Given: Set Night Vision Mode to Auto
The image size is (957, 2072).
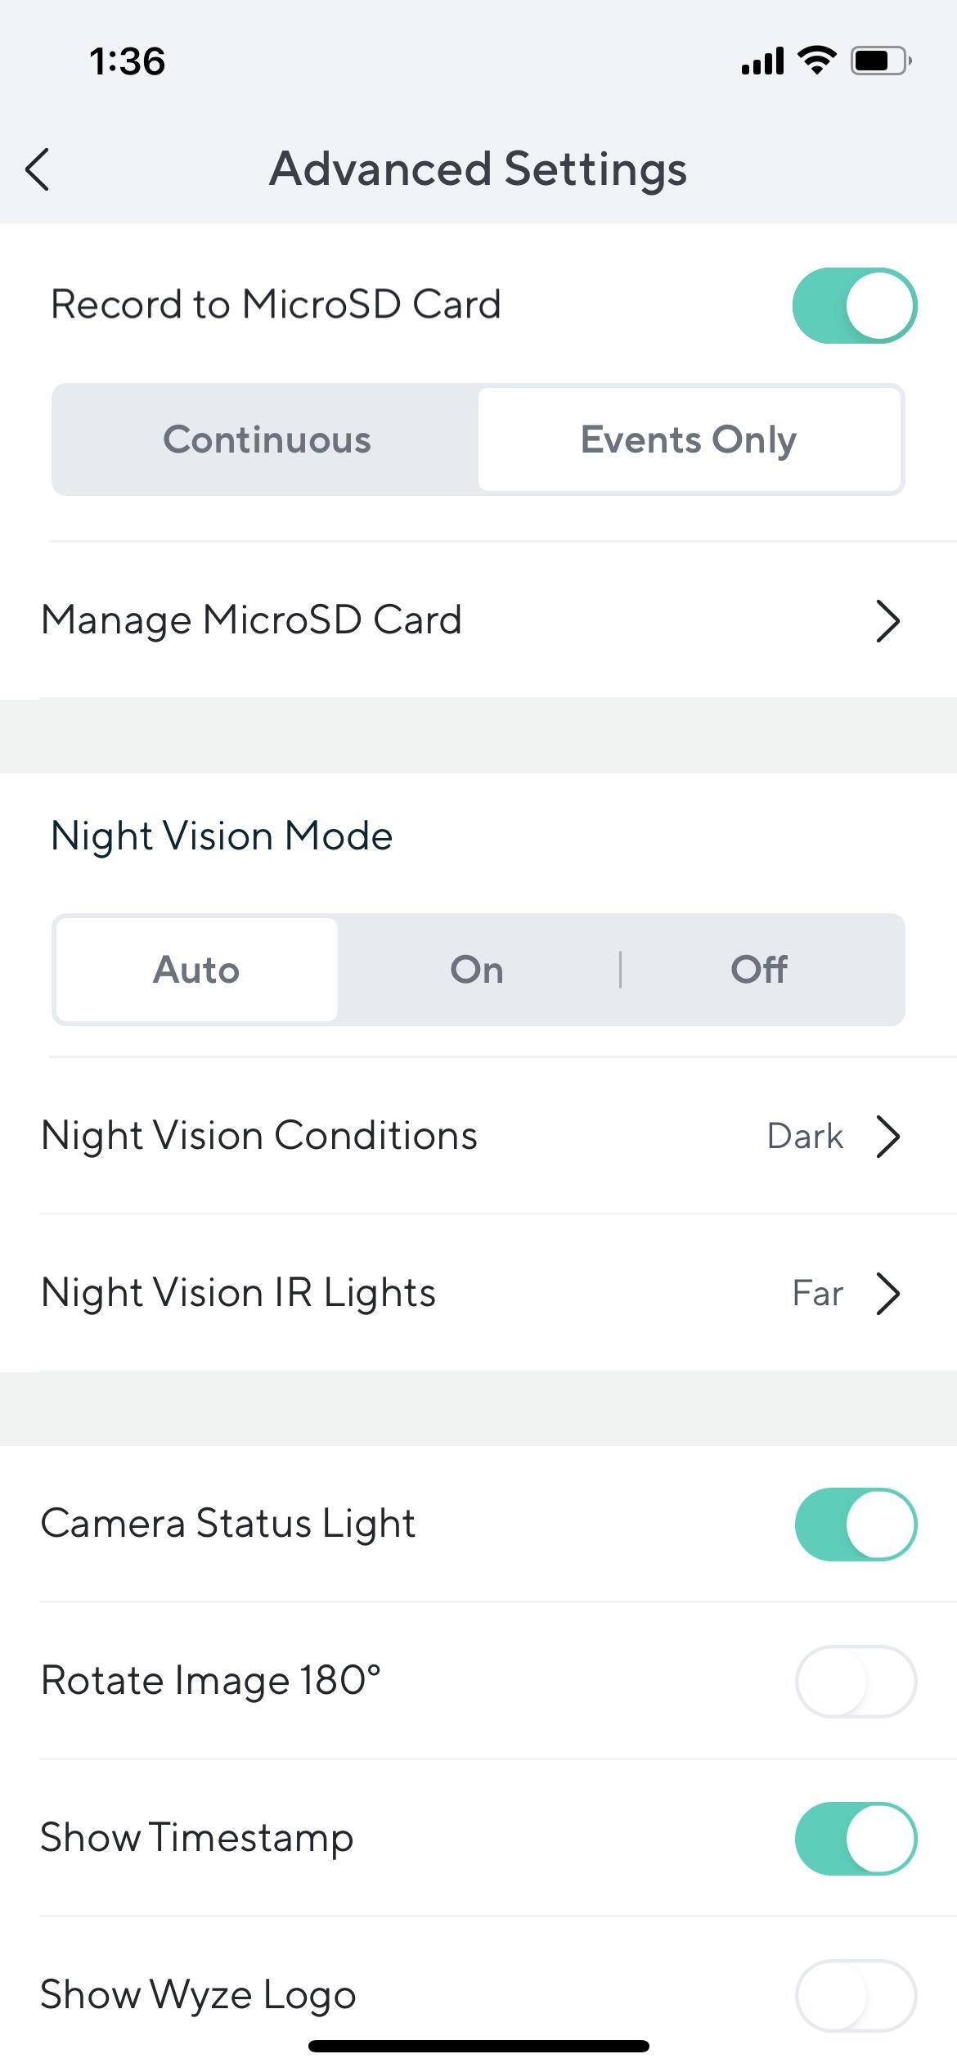Looking at the screenshot, I should (x=196, y=970).
